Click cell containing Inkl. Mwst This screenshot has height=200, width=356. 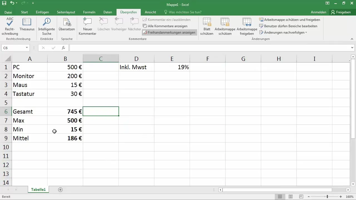coord(136,67)
